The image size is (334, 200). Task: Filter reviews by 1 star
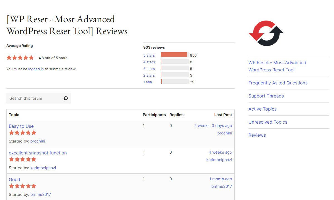(x=148, y=82)
